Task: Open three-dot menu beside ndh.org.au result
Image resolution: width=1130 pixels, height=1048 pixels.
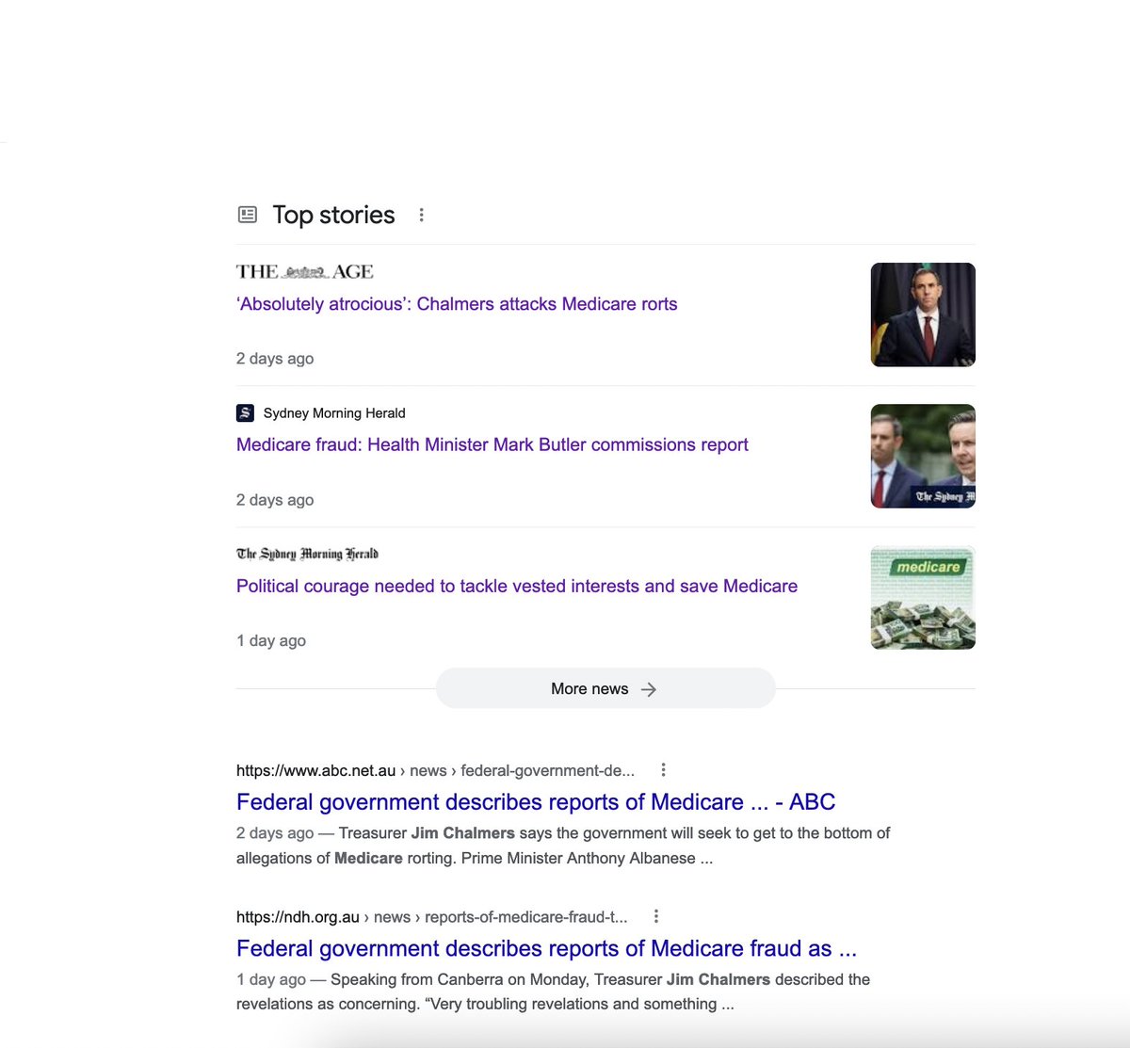Action: point(655,916)
